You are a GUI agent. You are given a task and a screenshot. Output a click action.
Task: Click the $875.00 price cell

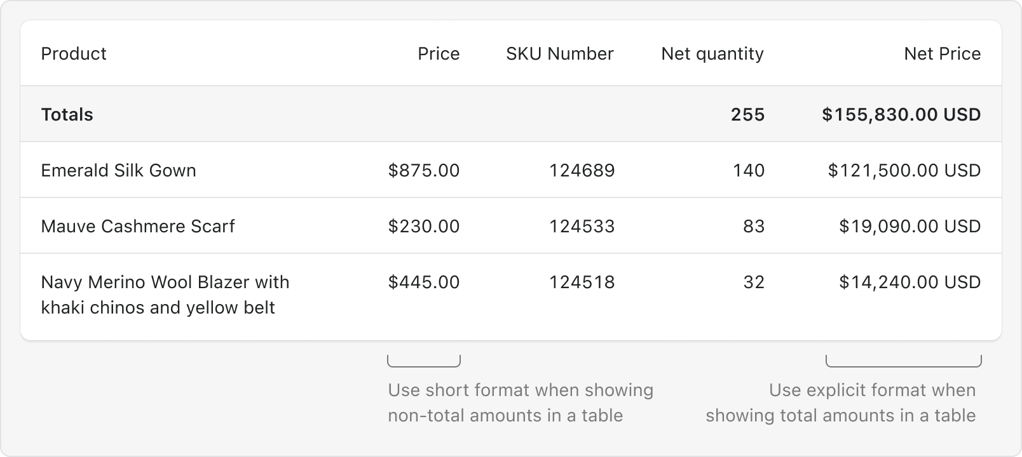(424, 170)
